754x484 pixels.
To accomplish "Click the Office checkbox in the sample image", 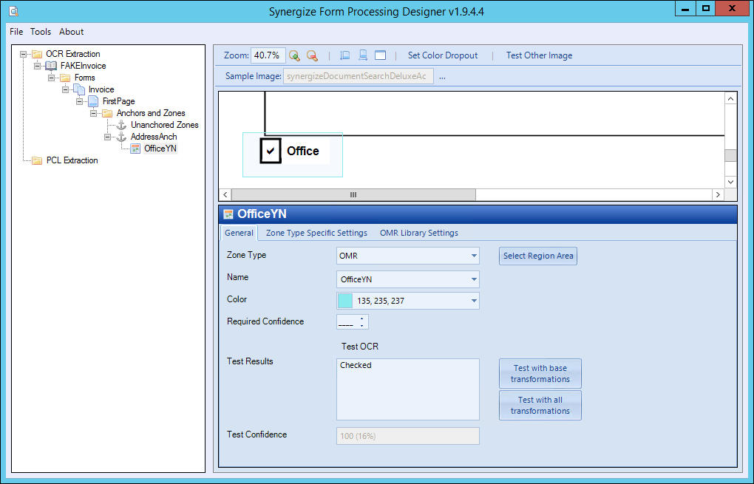I will point(271,151).
